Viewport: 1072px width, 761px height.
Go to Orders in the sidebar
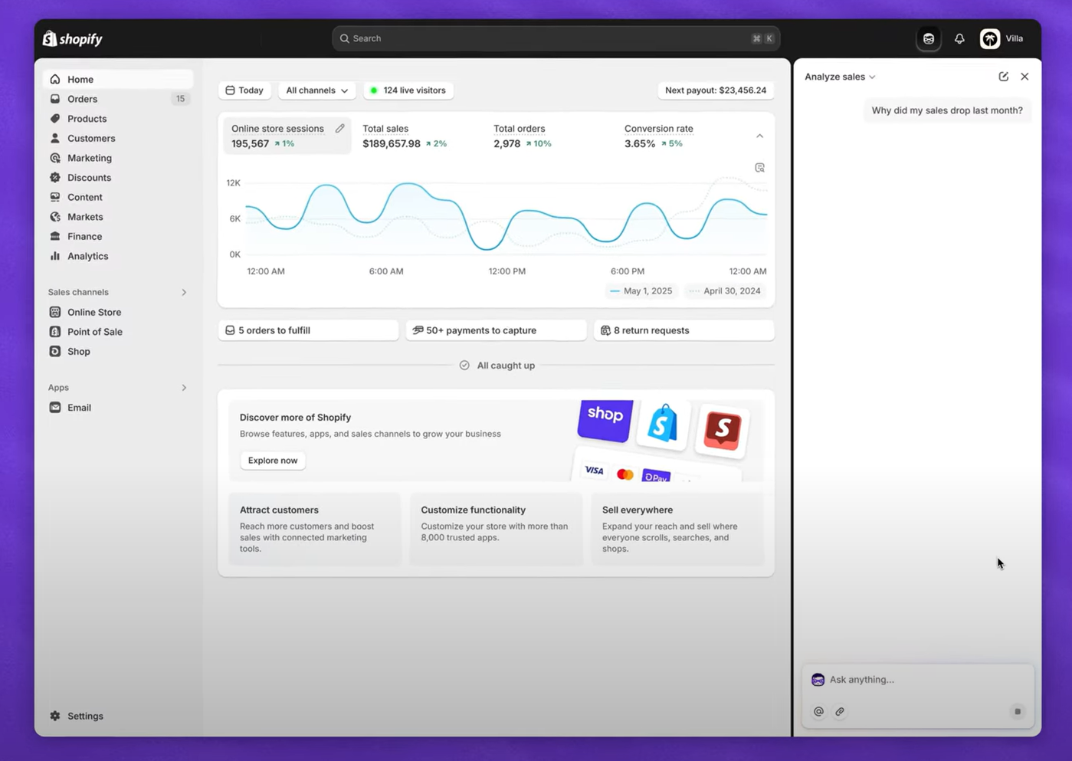click(118, 99)
